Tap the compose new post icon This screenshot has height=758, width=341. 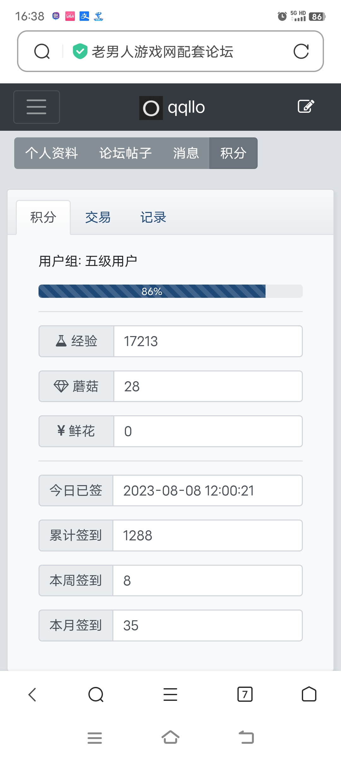click(306, 106)
